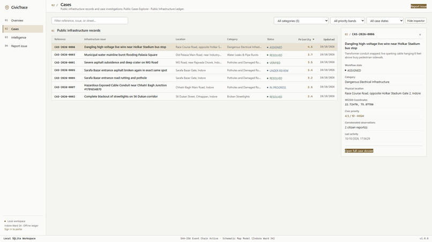Click the 2 citizen report(s) value
The width and height of the screenshot is (432, 242).
coord(356,128)
